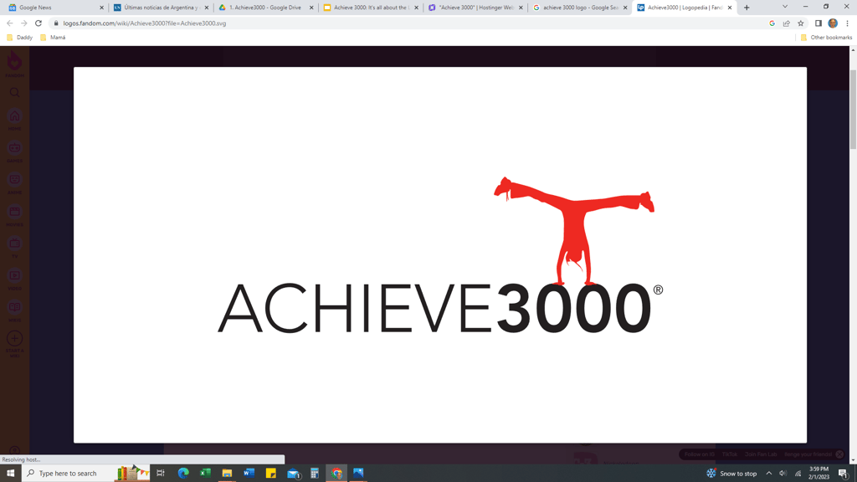
Task: Open the Snow to stop weather widget
Action: point(731,474)
